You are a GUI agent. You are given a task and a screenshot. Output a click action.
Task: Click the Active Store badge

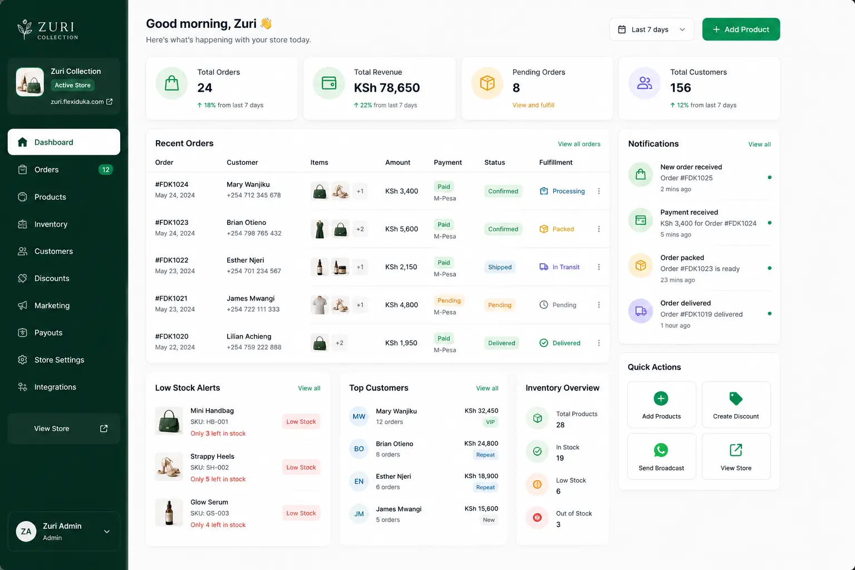(x=72, y=85)
